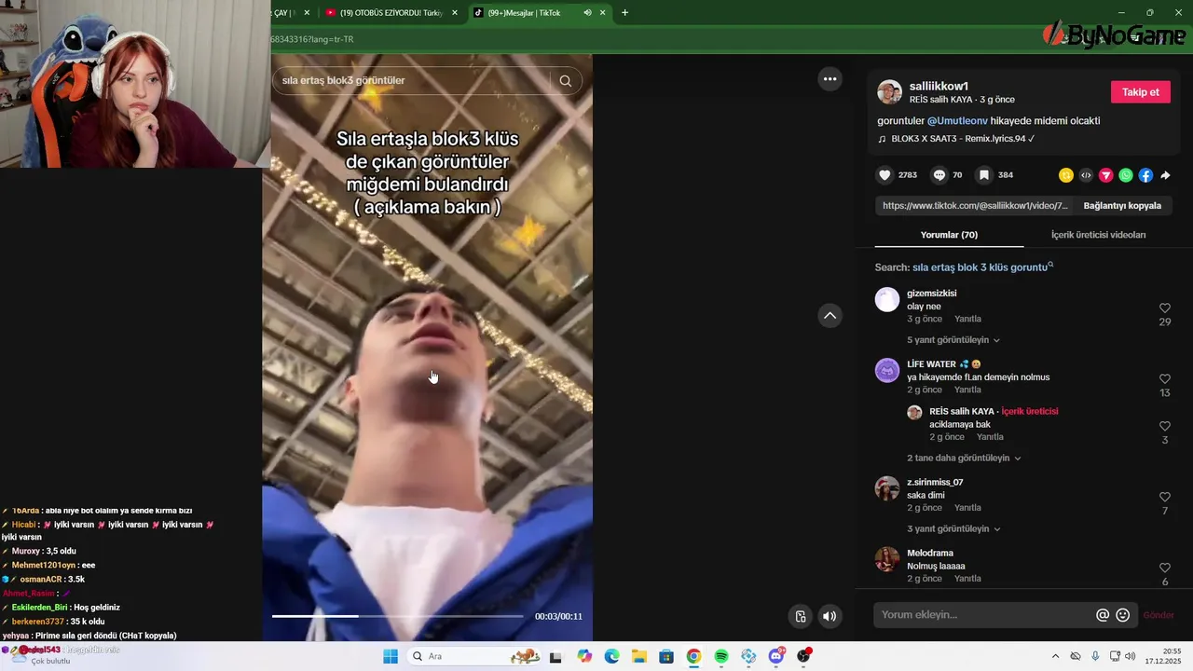Open @Umutleonv mention link
Image resolution: width=1193 pixels, height=671 pixels.
[957, 121]
